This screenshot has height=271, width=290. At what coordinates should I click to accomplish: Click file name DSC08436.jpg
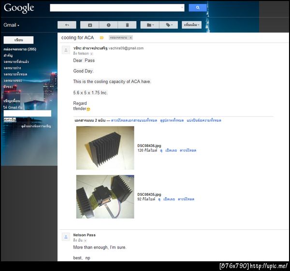click(149, 146)
